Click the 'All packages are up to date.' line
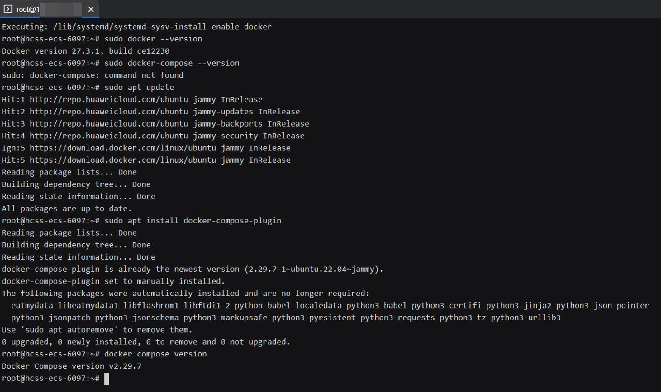The width and height of the screenshot is (661, 392). coord(67,209)
